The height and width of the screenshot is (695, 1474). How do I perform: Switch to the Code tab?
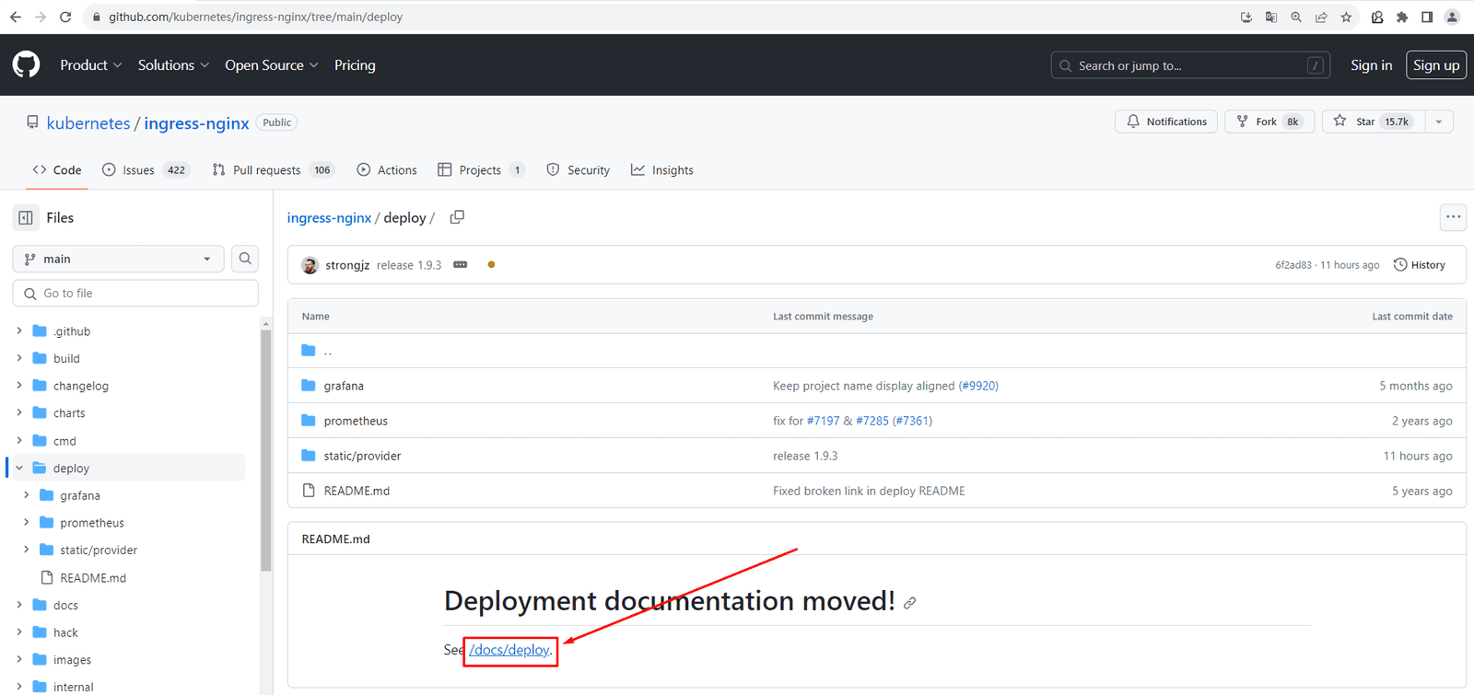56,169
